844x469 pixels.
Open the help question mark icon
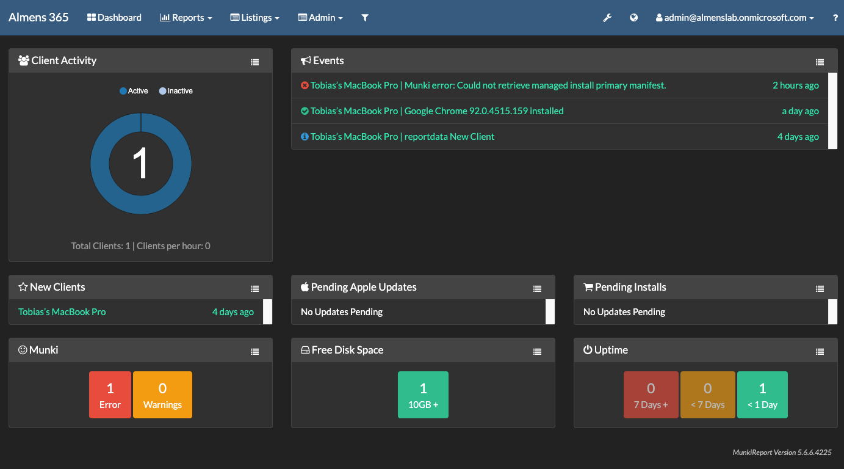click(835, 18)
